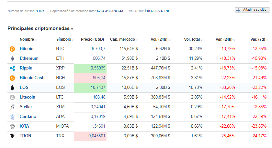Click the Litecoin logo icon
Viewport: 272px width, 148px height.
[x=12, y=98]
